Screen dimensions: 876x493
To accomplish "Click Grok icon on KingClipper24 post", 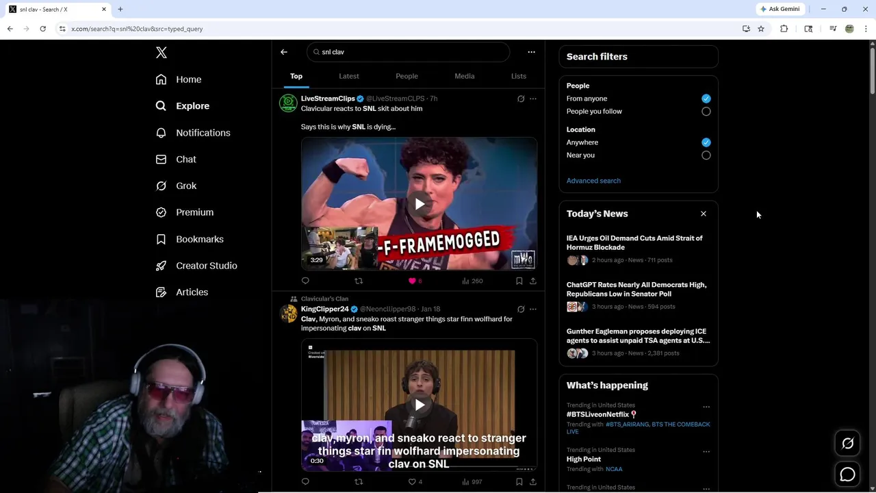I will click(521, 309).
